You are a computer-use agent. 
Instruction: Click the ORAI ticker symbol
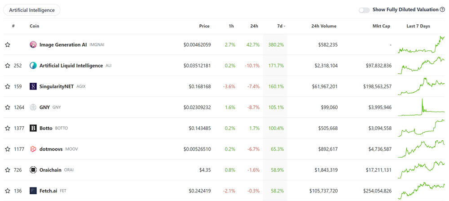tap(69, 170)
